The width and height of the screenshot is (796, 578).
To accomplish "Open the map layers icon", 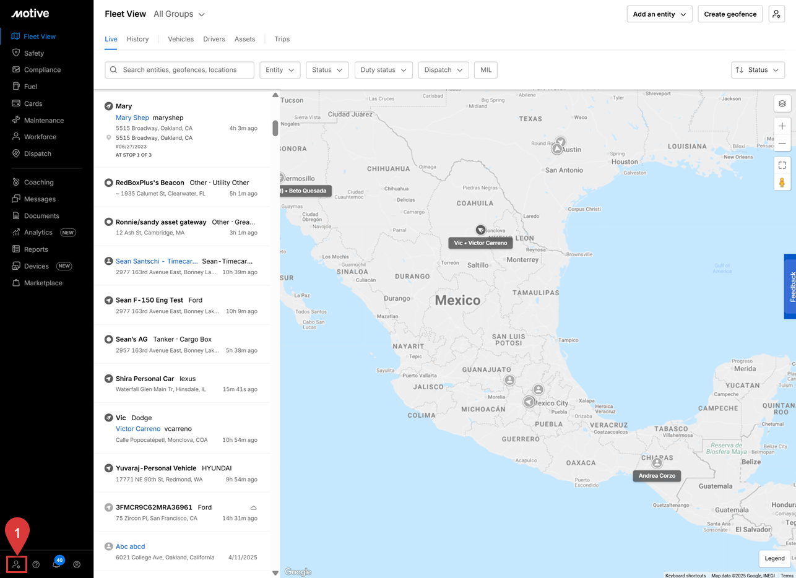I will tap(782, 104).
